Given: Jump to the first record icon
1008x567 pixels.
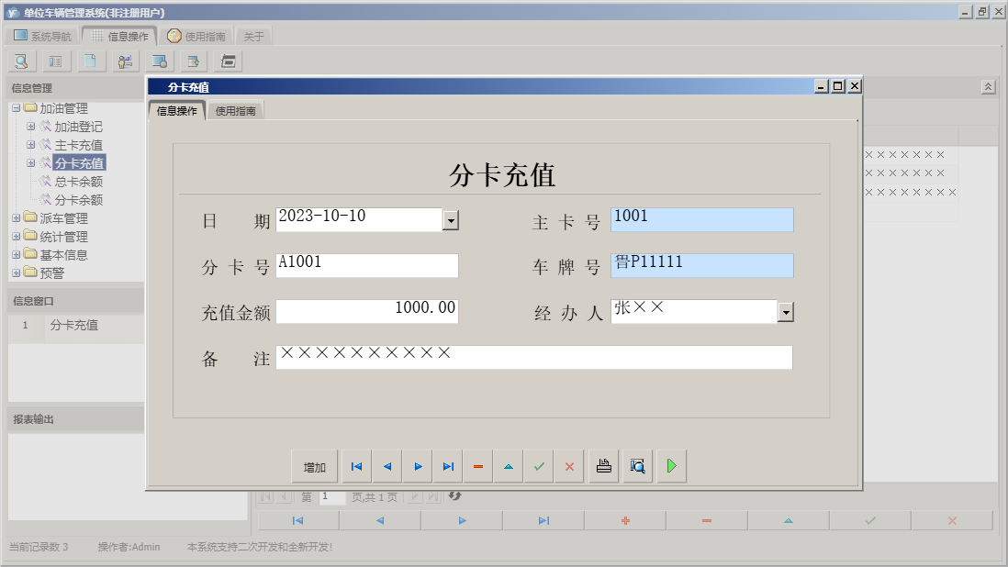Looking at the screenshot, I should click(x=356, y=466).
